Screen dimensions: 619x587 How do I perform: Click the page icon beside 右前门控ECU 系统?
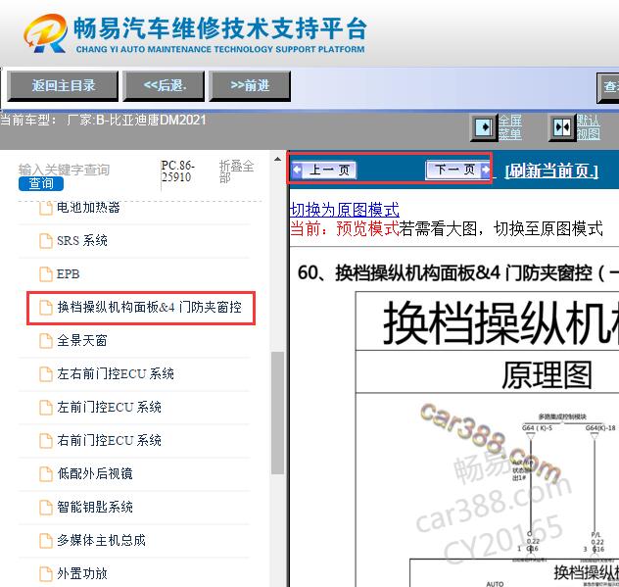pos(46,440)
